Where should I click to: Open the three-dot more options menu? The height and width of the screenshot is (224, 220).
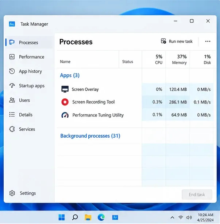208,42
